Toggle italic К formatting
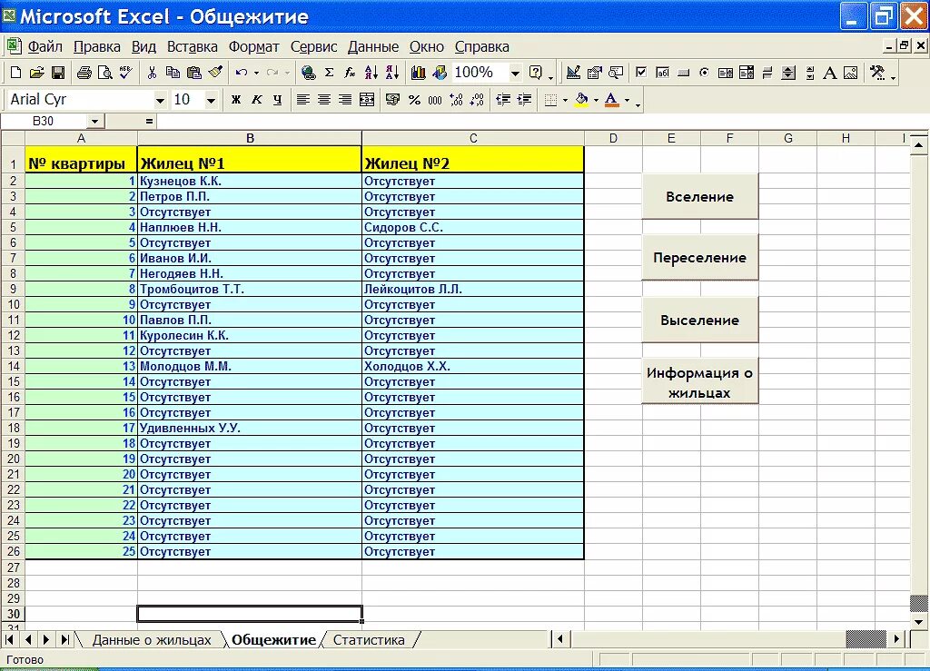Image resolution: width=930 pixels, height=671 pixels. pos(256,100)
